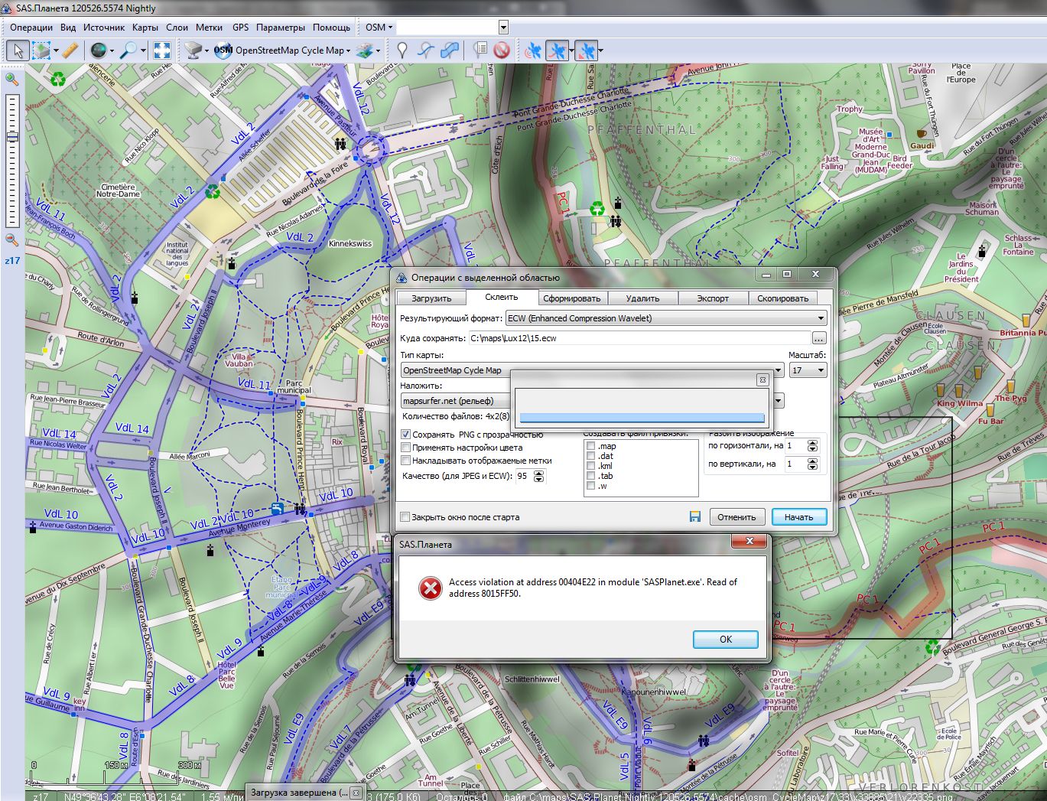
Task: Open the Метки menu
Action: [x=209, y=27]
